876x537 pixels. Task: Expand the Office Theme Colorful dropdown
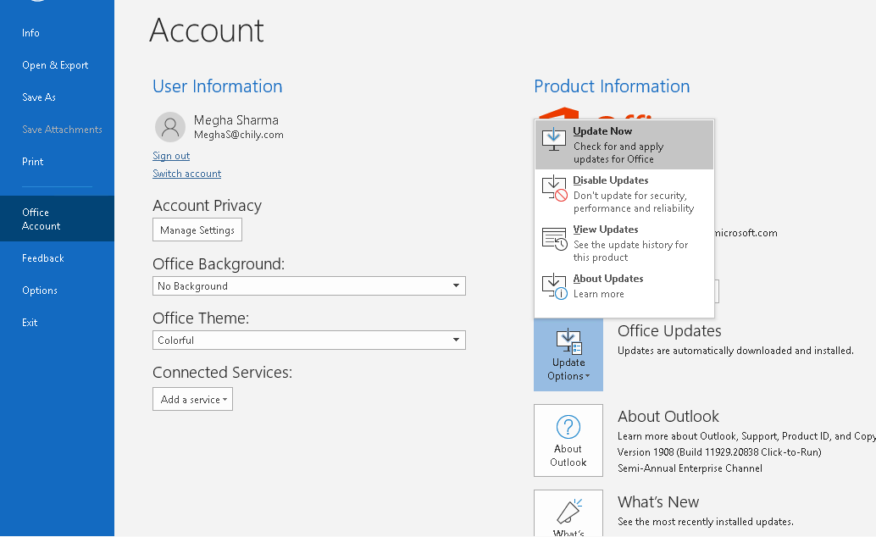tap(309, 340)
